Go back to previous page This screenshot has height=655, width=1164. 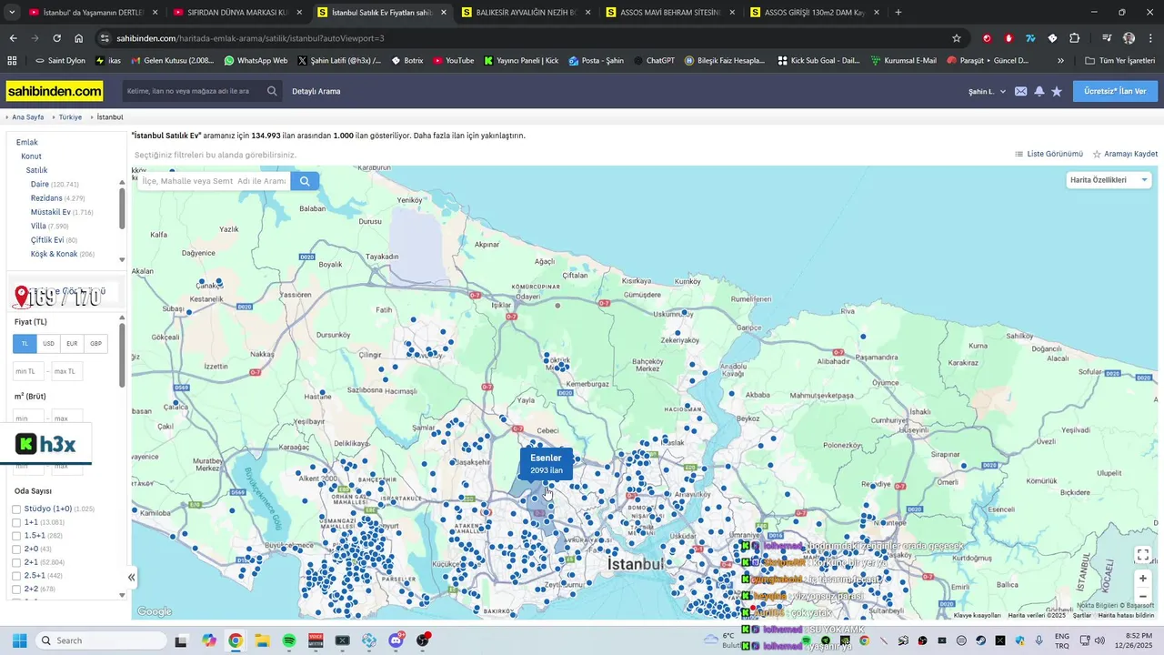(x=13, y=38)
